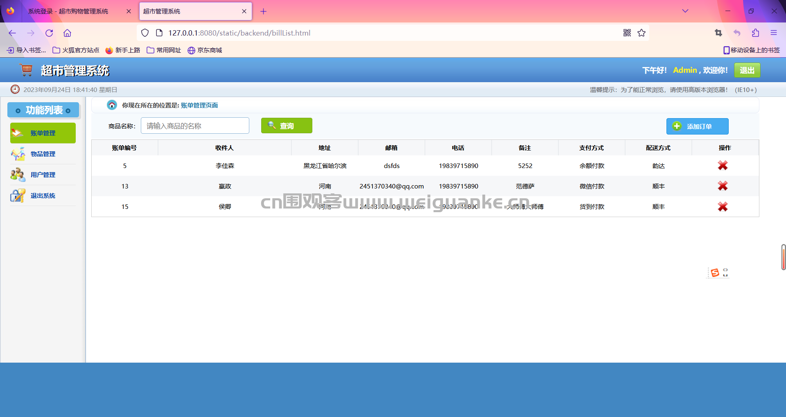The width and height of the screenshot is (786, 417).
Task: Open 物品管理 in the function list
Action: [x=43, y=154]
